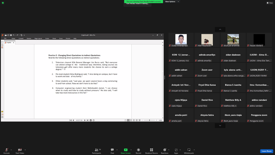Open the Home ribbon tab

pyautogui.click(x=13, y=38)
